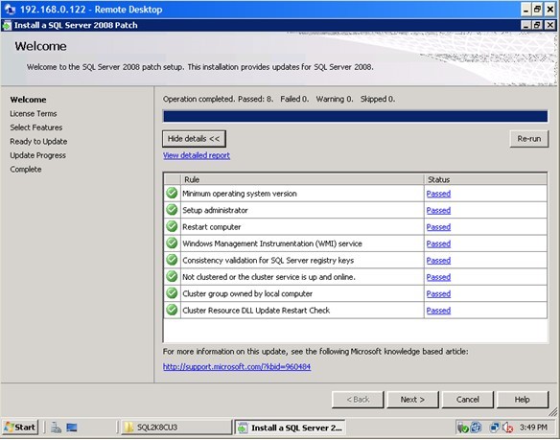This screenshot has width=560, height=440.
Task: Collapse the rule list with Hide details
Action: click(194, 139)
